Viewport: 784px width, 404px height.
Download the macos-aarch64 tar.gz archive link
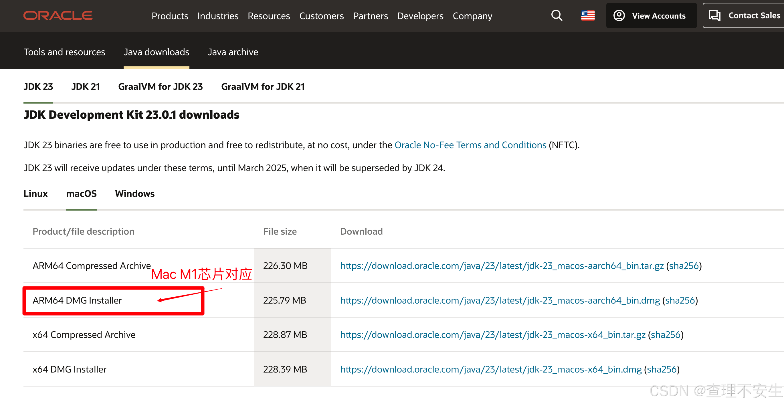point(502,266)
